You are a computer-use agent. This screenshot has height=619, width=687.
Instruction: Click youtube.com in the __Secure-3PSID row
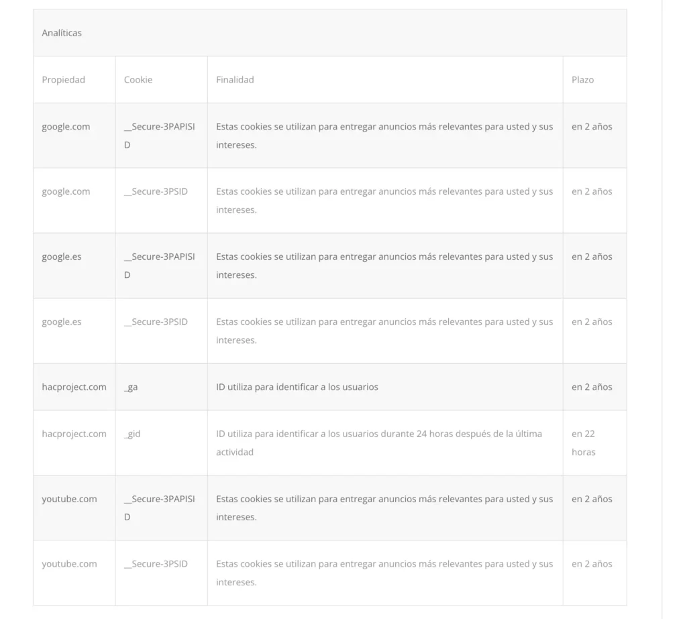(69, 564)
